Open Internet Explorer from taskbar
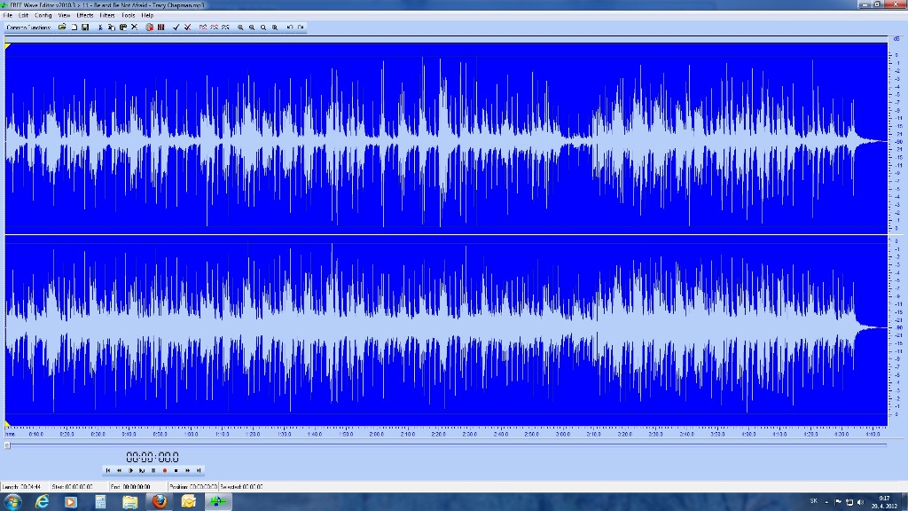The height and width of the screenshot is (511, 908). (x=42, y=502)
